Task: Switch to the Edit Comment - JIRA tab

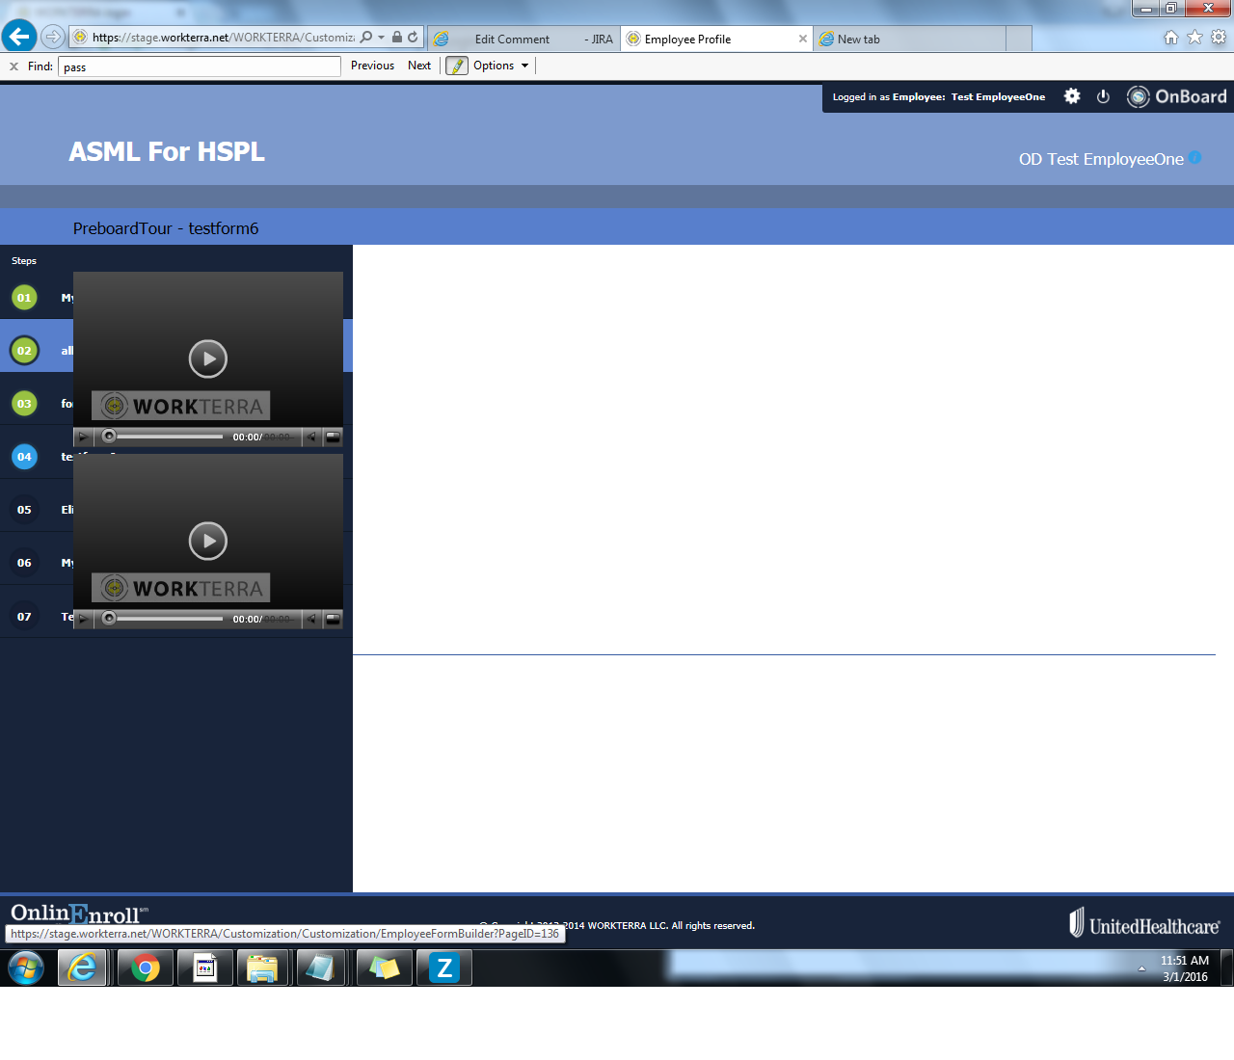Action: pos(523,40)
